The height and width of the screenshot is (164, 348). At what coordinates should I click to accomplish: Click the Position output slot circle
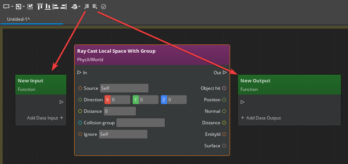tap(224, 100)
